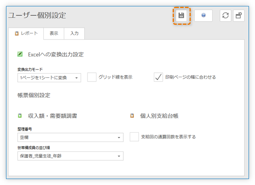Click the clipboard icon on レポート tab
The width and height of the screenshot is (255, 185).
16,33
